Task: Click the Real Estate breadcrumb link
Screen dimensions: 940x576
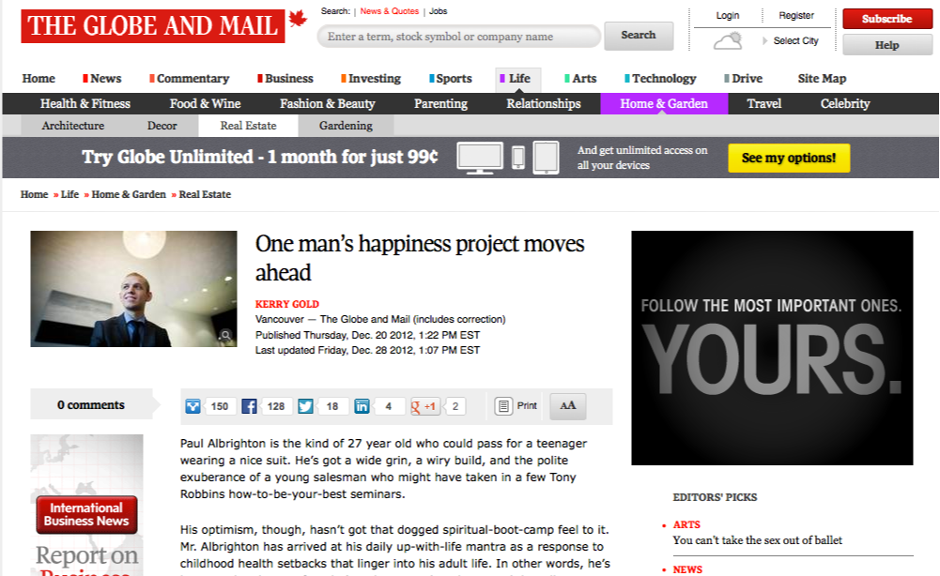Action: click(x=205, y=194)
